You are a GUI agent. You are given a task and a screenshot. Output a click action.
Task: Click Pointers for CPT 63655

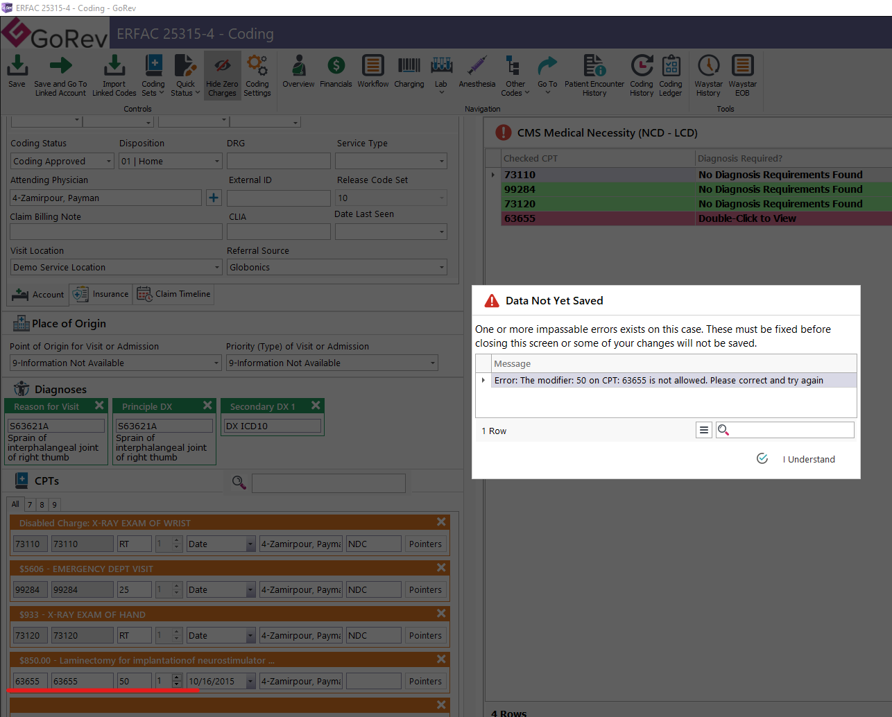pos(425,681)
